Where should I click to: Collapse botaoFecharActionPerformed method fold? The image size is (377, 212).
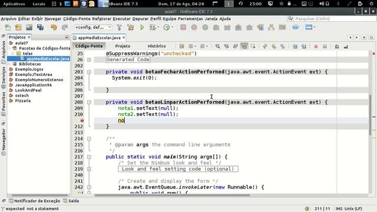pyautogui.click(x=89, y=72)
